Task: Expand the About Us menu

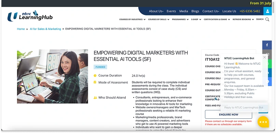Action: click(x=156, y=11)
